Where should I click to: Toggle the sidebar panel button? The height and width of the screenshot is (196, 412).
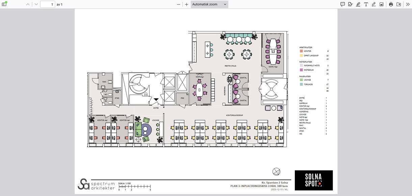tap(4, 4)
